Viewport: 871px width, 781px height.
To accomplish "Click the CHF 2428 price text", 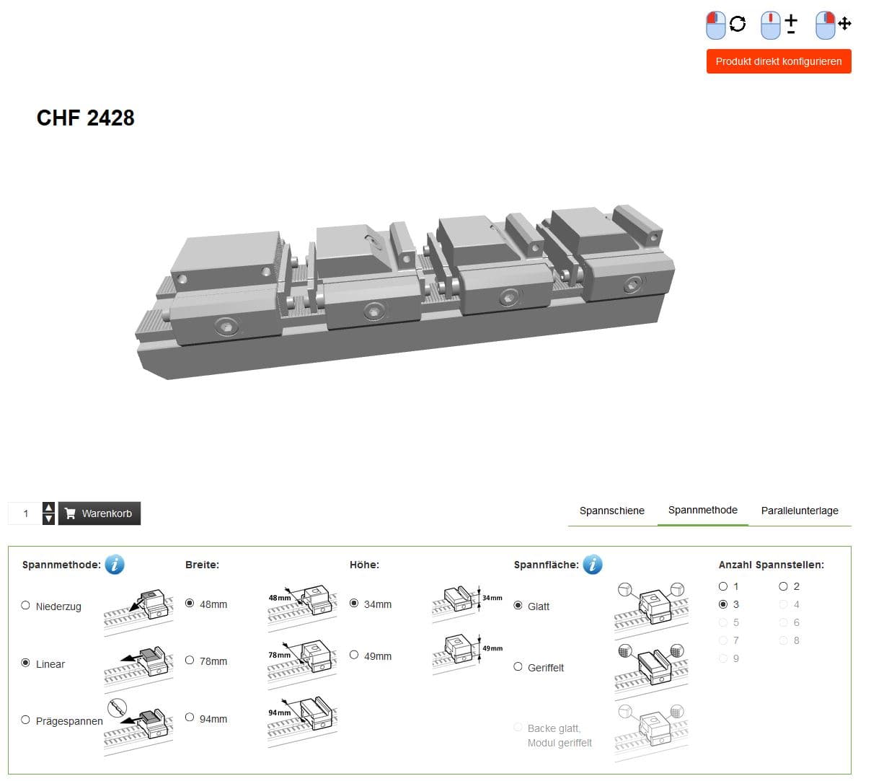I will tap(86, 118).
